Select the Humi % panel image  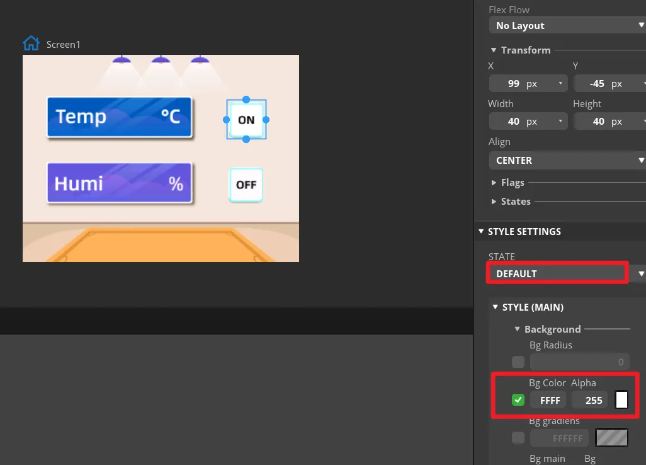click(x=119, y=183)
